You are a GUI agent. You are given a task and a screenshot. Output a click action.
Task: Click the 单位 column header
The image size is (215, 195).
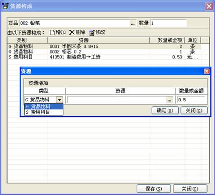(192, 40)
